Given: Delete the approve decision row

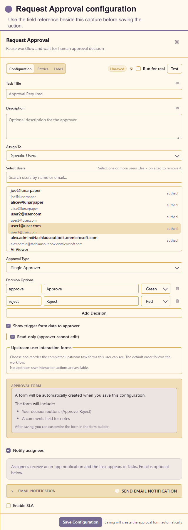Looking at the screenshot, I should click(x=177, y=289).
